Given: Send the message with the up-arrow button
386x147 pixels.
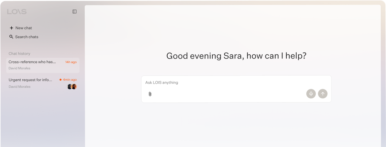Looking at the screenshot, I should 323,93.
